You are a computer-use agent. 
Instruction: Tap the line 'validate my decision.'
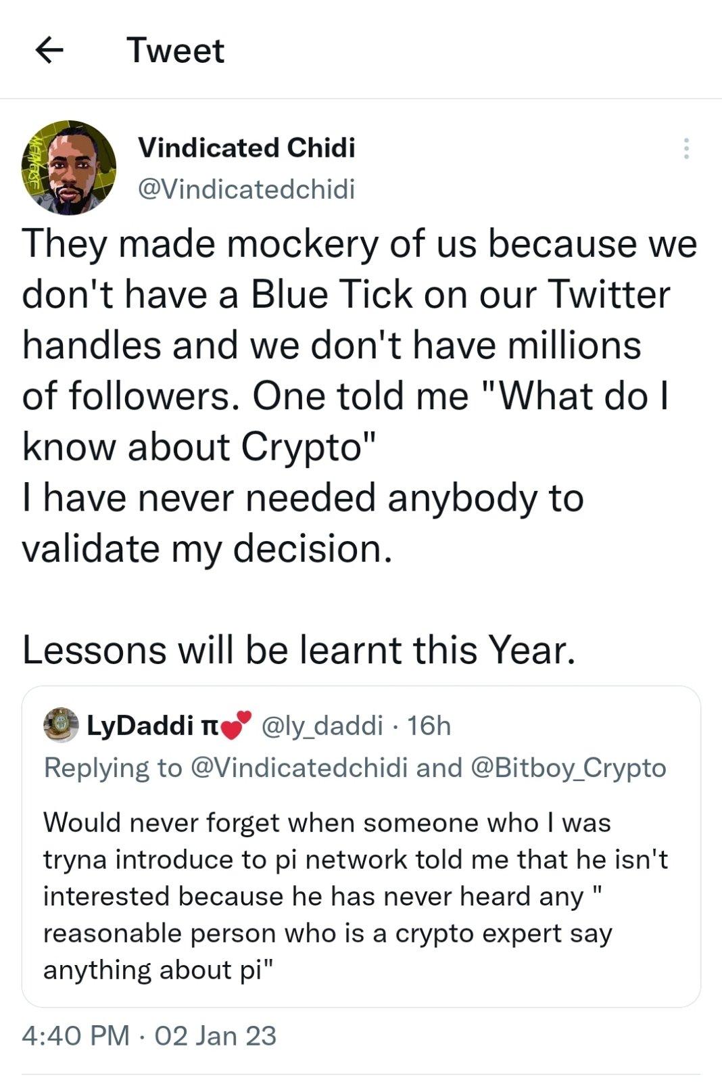[206, 548]
